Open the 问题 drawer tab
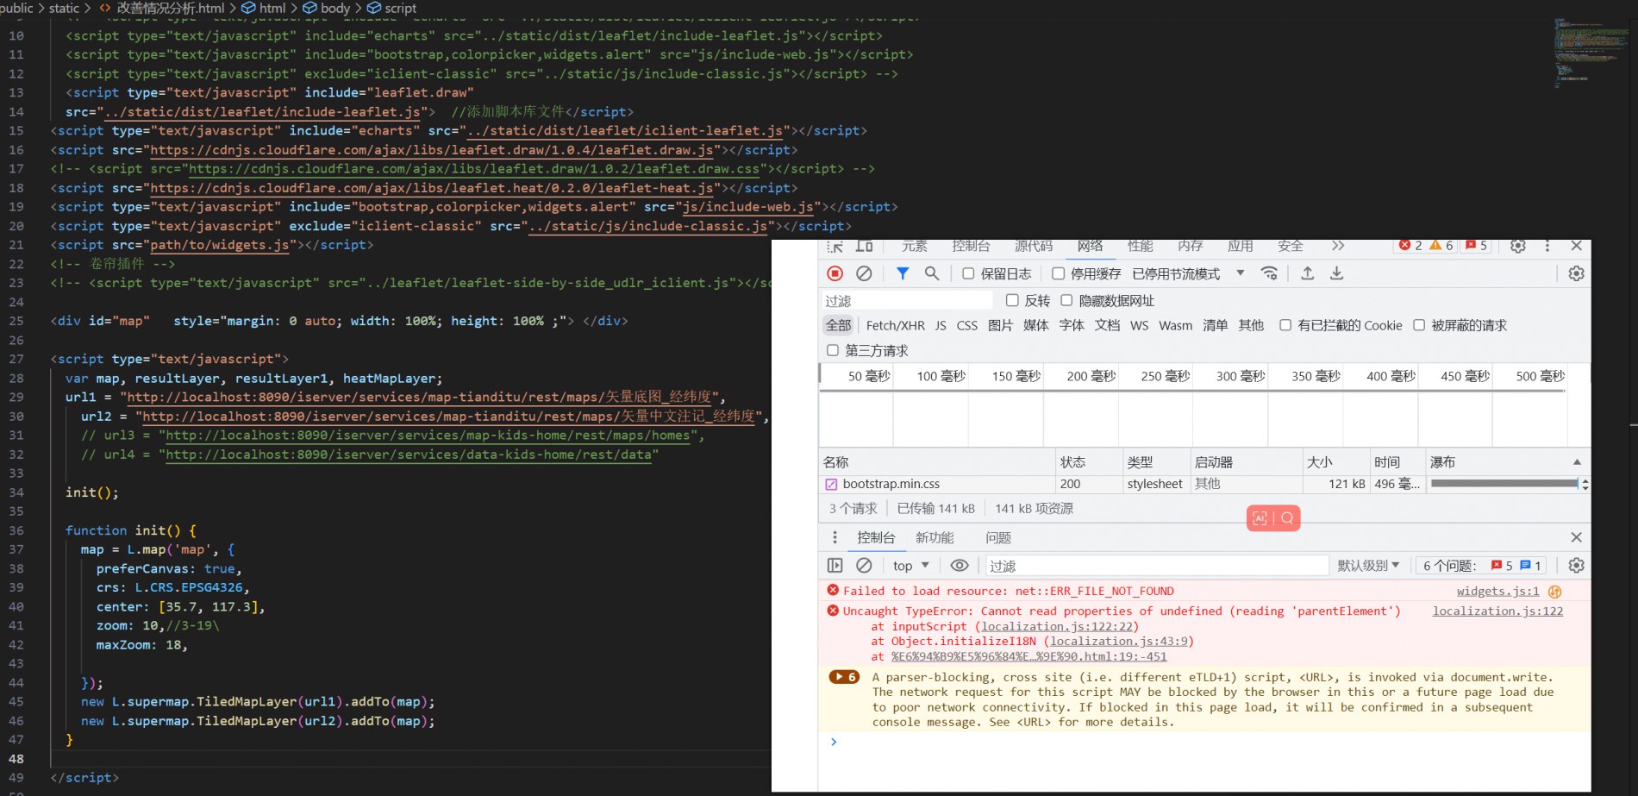Viewport: 1638px width, 796px height. point(998,537)
